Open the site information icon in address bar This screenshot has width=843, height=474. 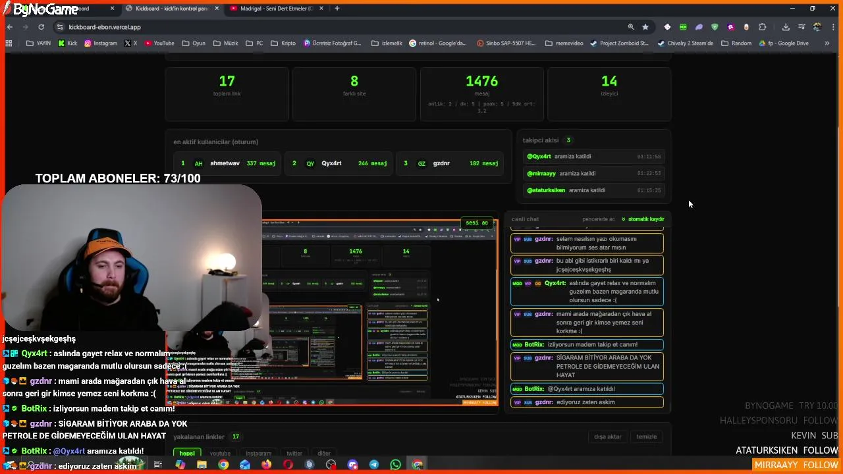click(60, 27)
